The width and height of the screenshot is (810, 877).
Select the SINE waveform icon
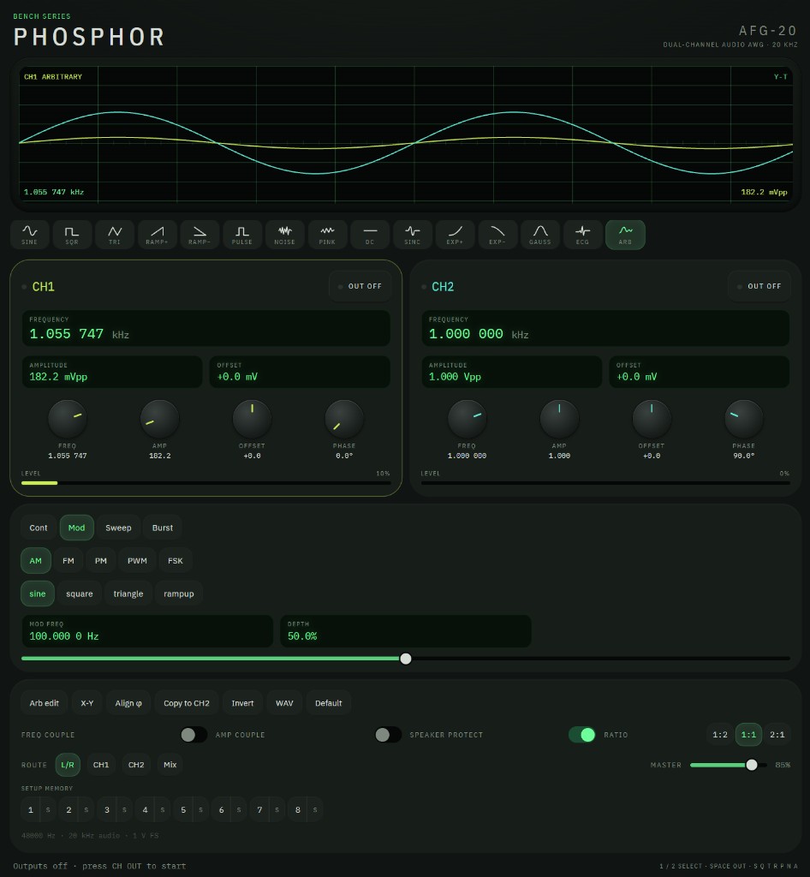tap(30, 235)
